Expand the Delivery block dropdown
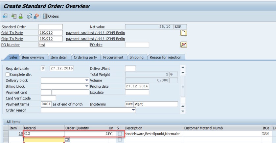 click(87, 80)
